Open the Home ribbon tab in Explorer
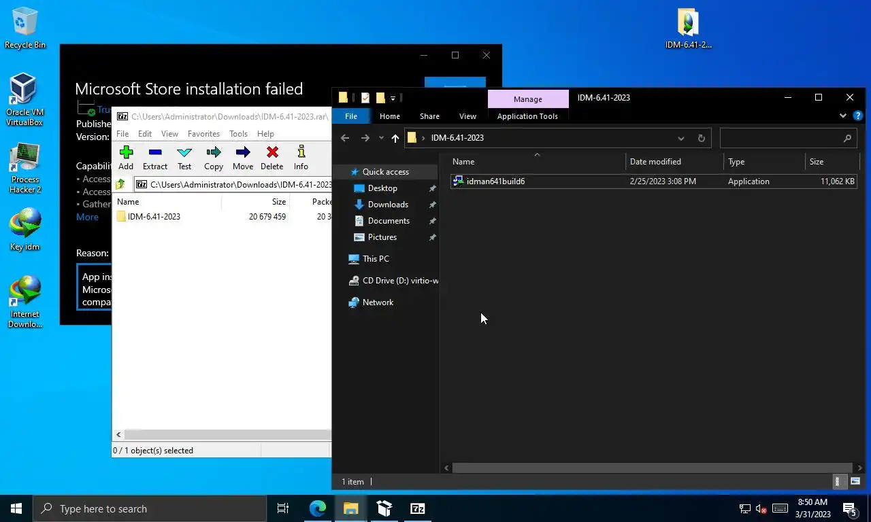This screenshot has height=522, width=871. point(389,116)
